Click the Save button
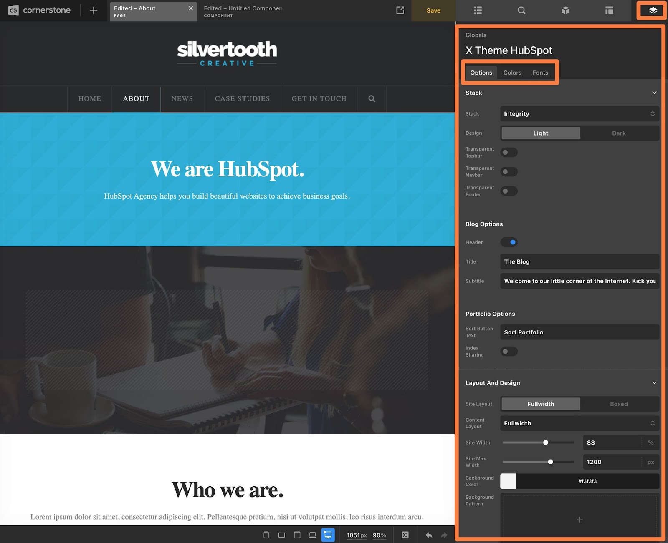The image size is (668, 543). click(433, 10)
